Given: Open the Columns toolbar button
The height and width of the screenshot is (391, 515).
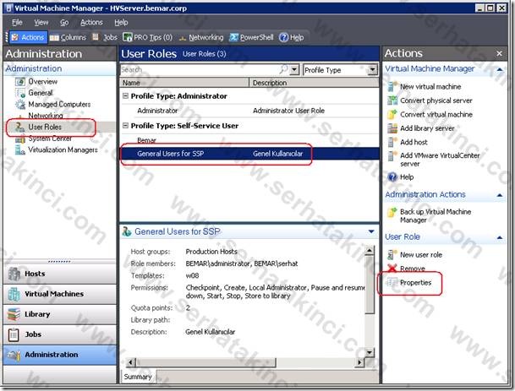Looking at the screenshot, I should [68, 37].
